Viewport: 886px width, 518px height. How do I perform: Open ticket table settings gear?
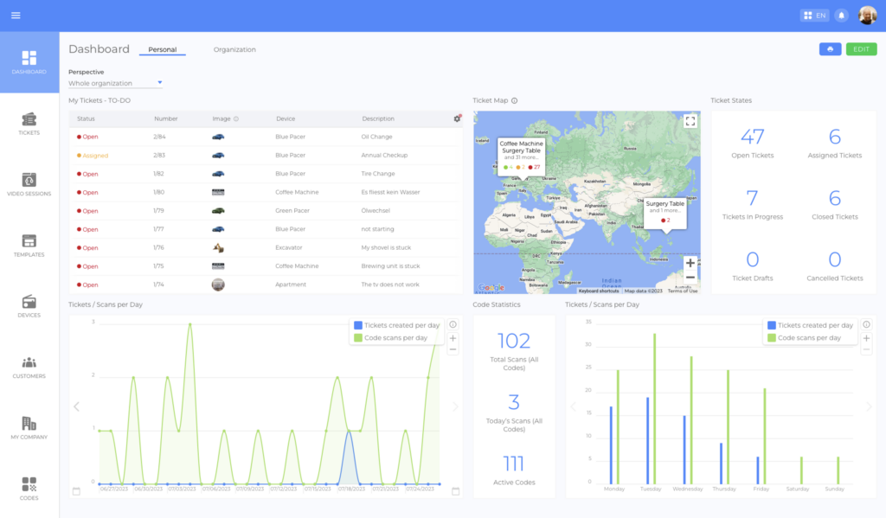[457, 118]
